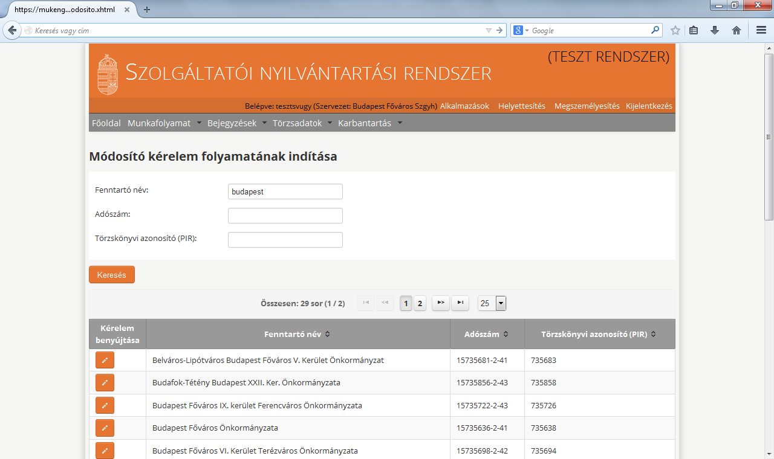This screenshot has height=459, width=774.
Task: Select PIR value 735726
Action: [x=543, y=405]
